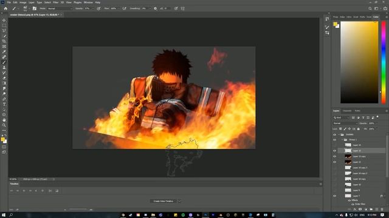
Task: Hide the Group 1 folder
Action: point(334,140)
